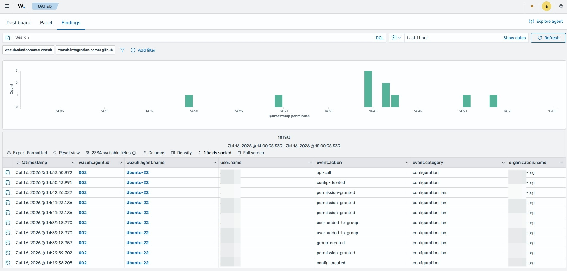This screenshot has width=567, height=271.
Task: Inspect document for the 14:42:26.027 row
Action: tap(8, 193)
